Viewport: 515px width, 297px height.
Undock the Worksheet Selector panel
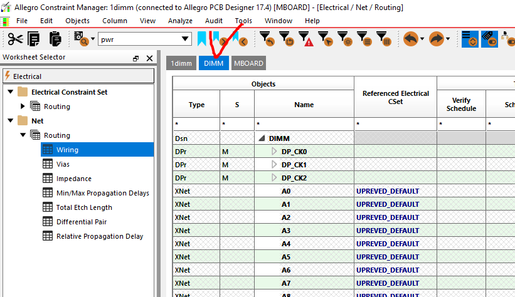click(x=135, y=58)
